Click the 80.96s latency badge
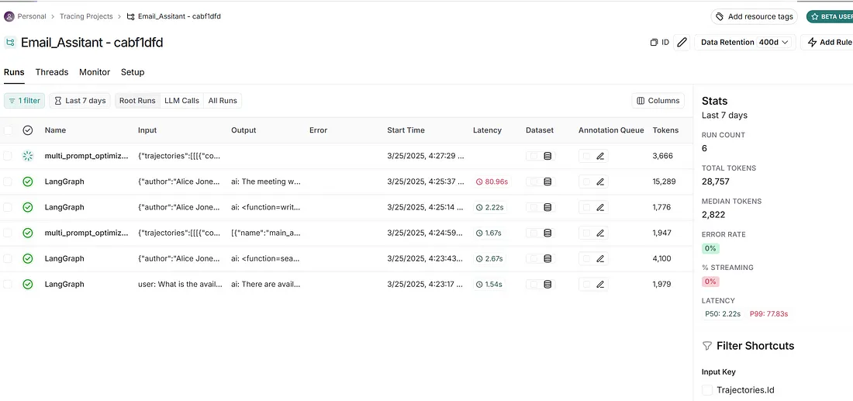 (x=492, y=181)
